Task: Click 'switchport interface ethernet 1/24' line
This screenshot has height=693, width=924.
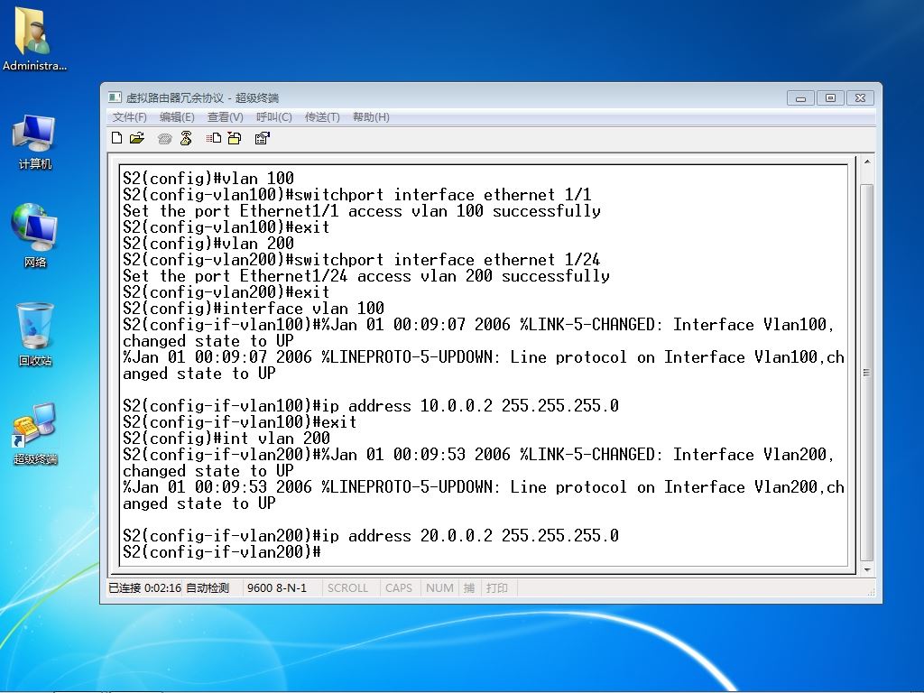Action: (x=361, y=259)
